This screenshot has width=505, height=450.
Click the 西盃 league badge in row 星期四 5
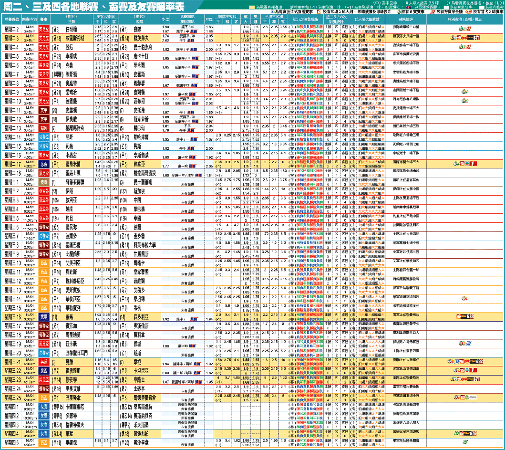[44, 443]
